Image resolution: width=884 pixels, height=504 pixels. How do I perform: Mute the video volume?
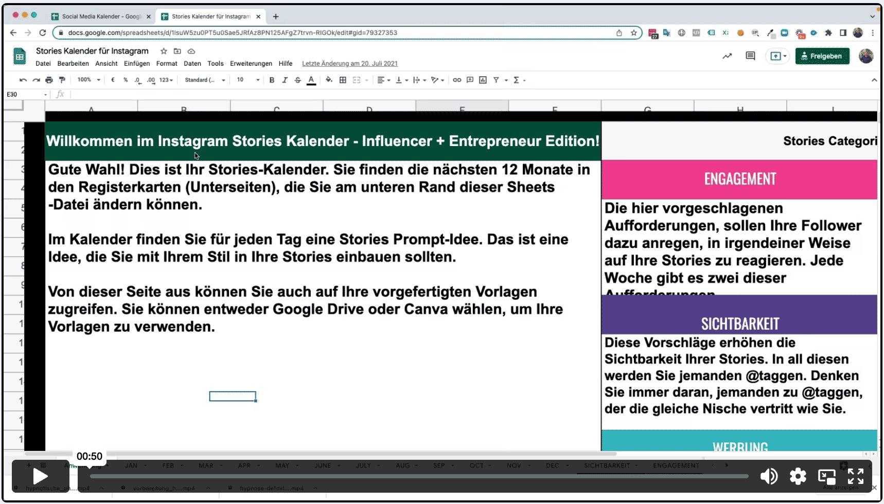point(769,476)
